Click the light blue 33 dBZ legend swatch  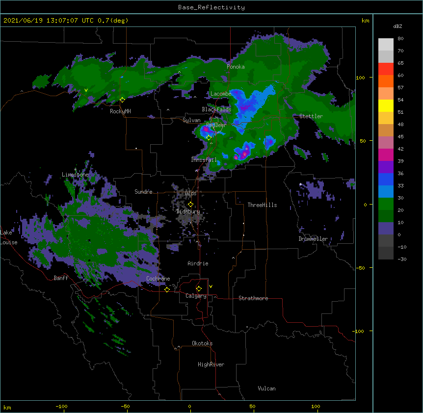click(386, 191)
